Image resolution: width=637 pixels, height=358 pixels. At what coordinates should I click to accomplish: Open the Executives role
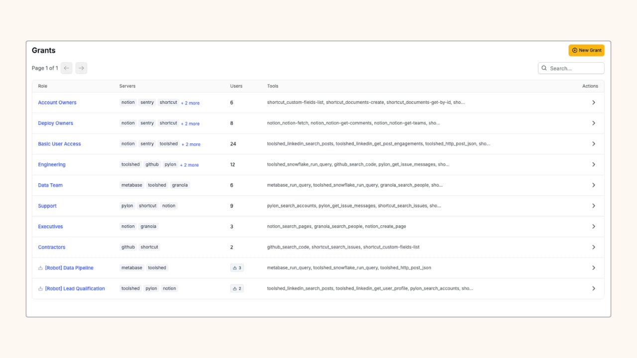pyautogui.click(x=50, y=226)
